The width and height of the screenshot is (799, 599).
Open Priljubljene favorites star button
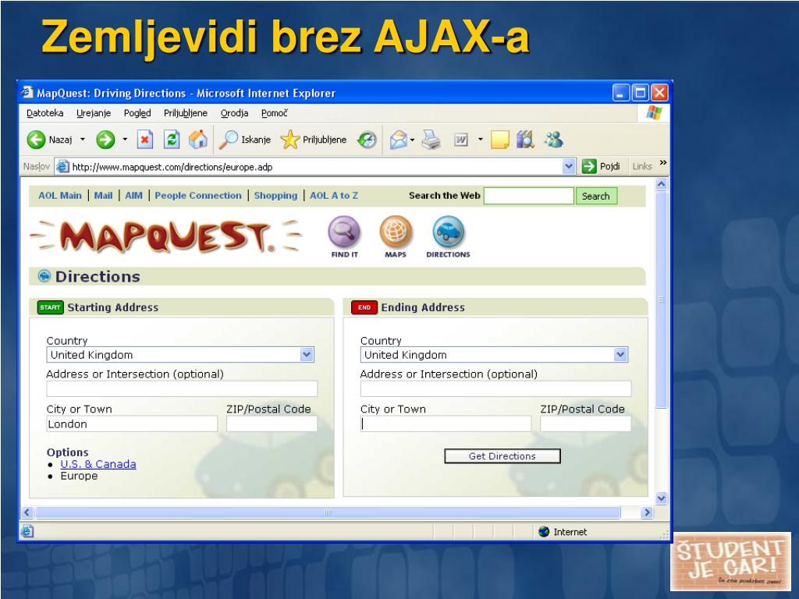click(x=314, y=140)
